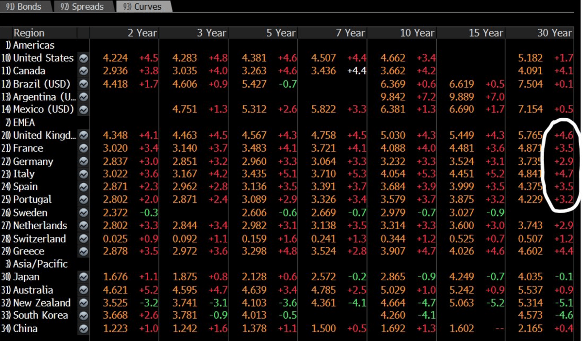Click the chart icon beside France
The image size is (583, 341).
[84, 148]
